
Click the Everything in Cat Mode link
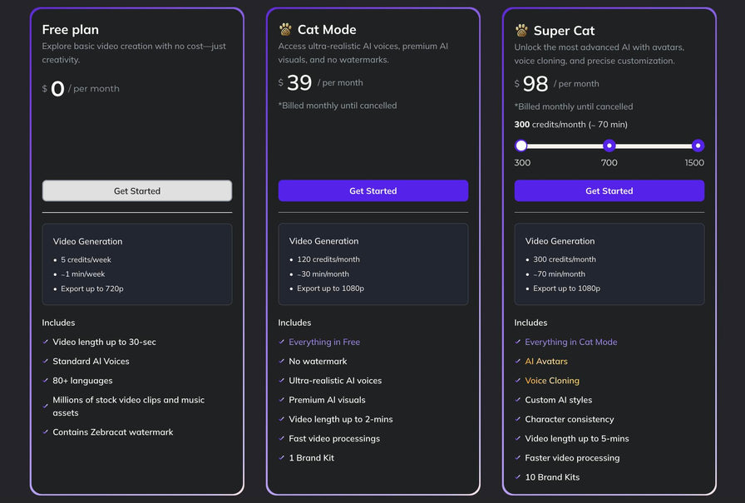tap(571, 342)
